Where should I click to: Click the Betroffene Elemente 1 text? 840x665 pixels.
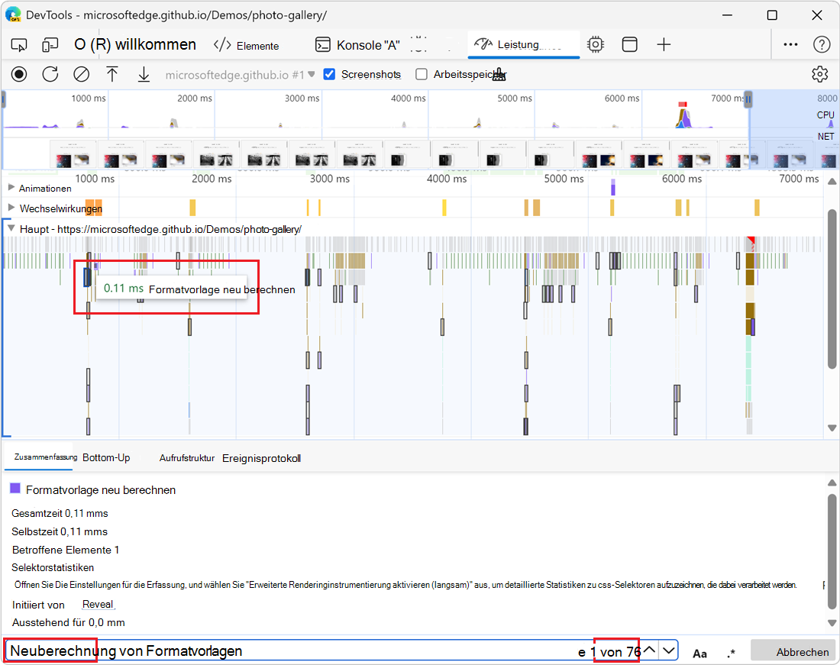[x=66, y=550]
